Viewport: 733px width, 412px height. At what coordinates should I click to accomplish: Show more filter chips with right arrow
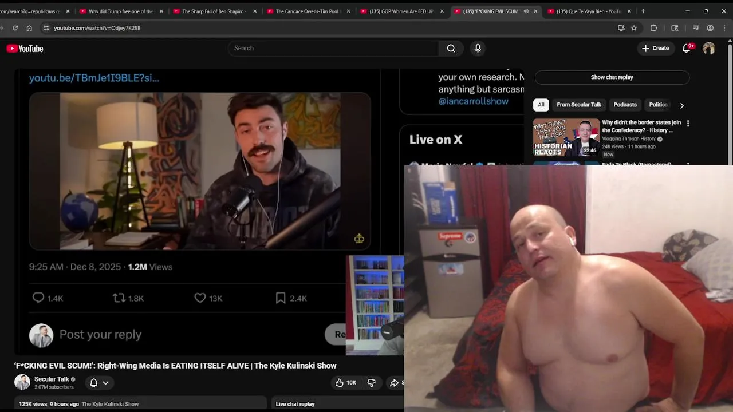coord(681,105)
